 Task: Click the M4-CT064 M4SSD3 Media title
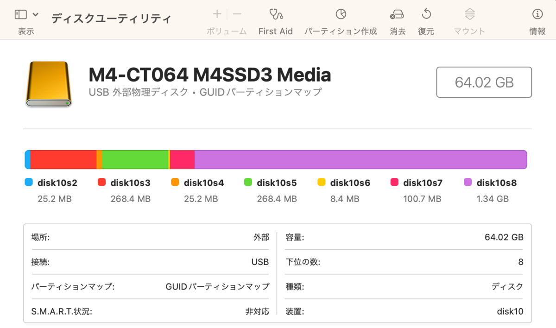[210, 75]
